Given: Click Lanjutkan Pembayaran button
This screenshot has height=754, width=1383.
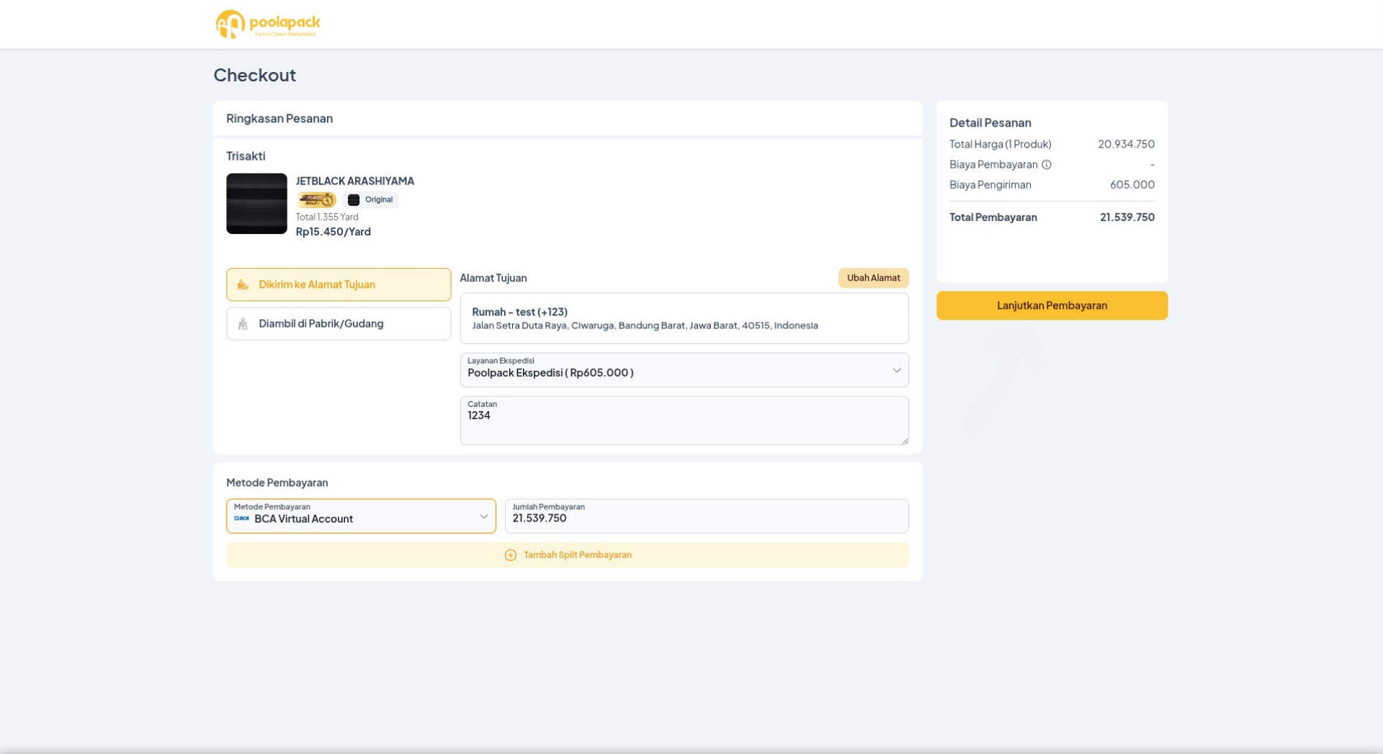Looking at the screenshot, I should click(1052, 305).
